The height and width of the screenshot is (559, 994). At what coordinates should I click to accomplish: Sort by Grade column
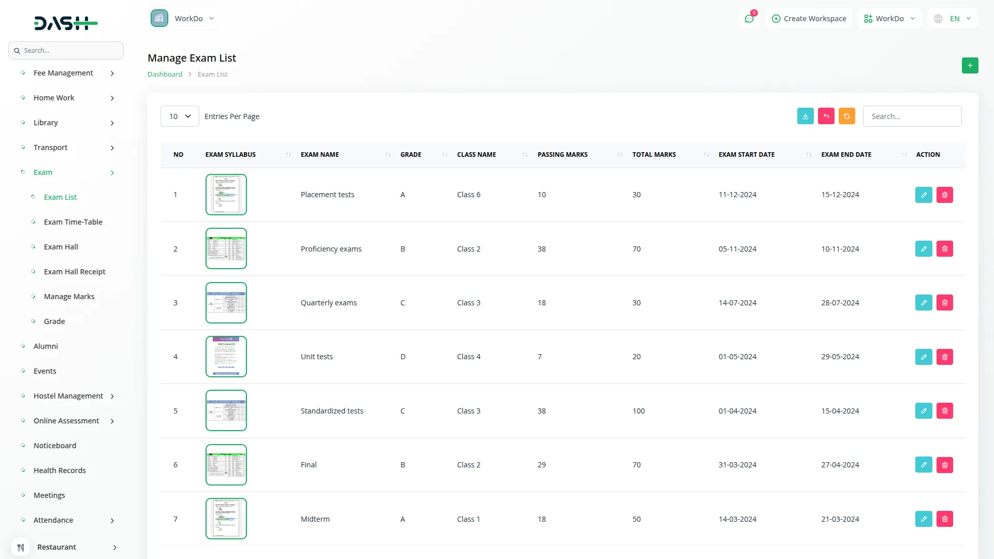tap(445, 155)
